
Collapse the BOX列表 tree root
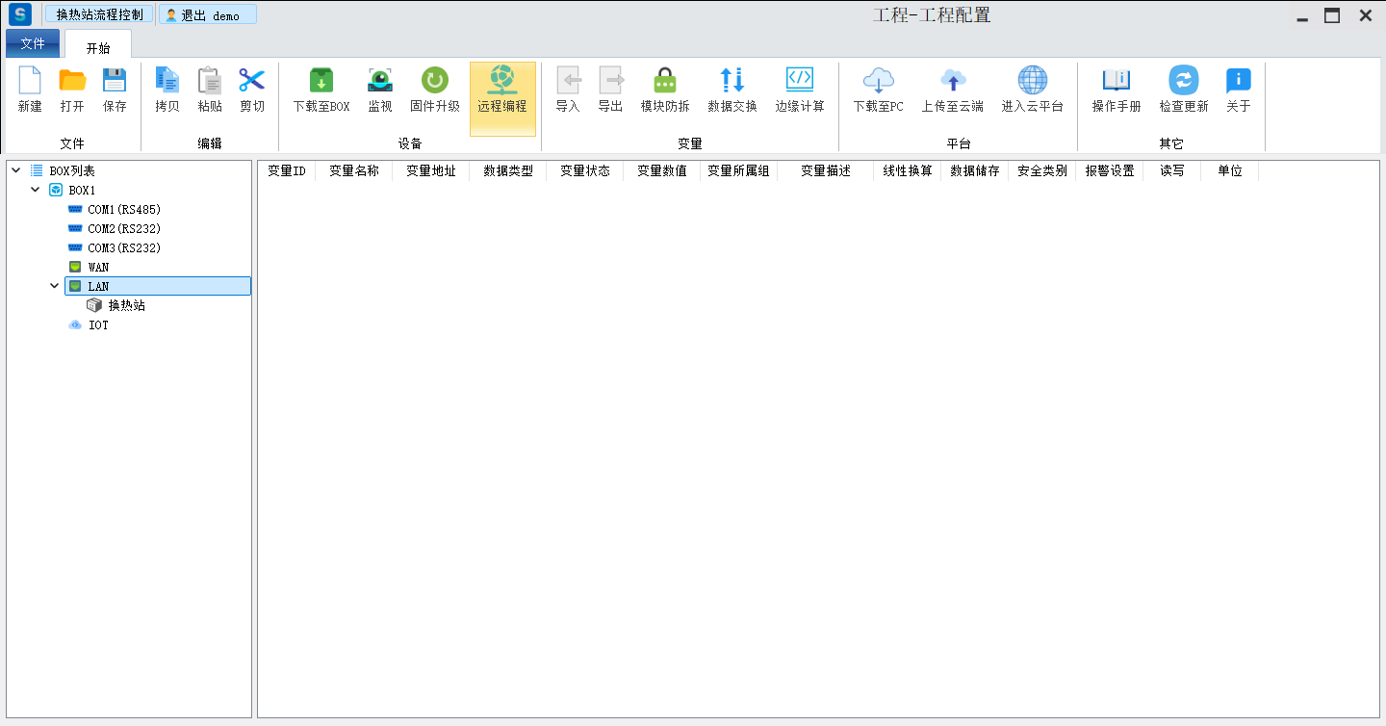pyautogui.click(x=15, y=170)
